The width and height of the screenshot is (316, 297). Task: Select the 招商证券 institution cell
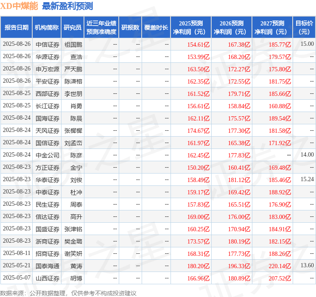(48, 254)
